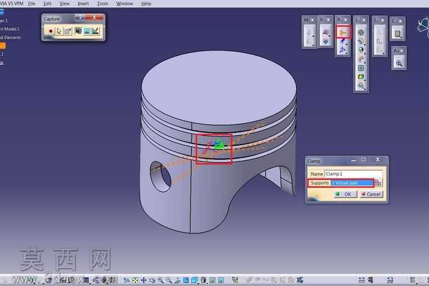
Task: Open the View menu
Action: click(65, 4)
